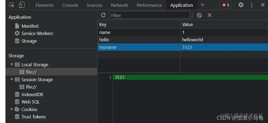Open the Network tab
Screen dimensions: 268x123
coord(119,5)
